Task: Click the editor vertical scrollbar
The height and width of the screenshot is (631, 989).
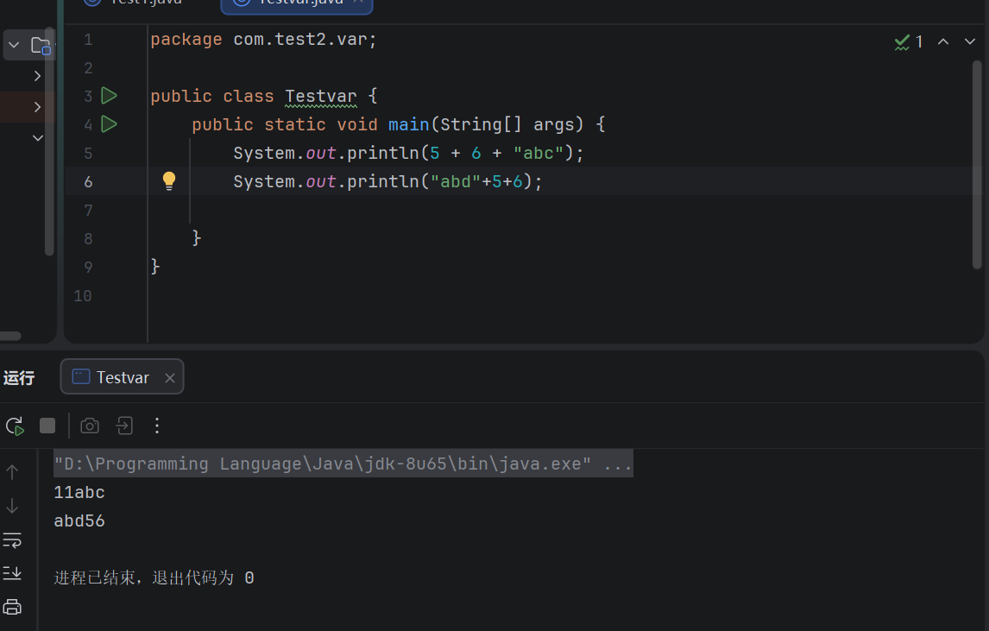Action: pyautogui.click(x=977, y=164)
